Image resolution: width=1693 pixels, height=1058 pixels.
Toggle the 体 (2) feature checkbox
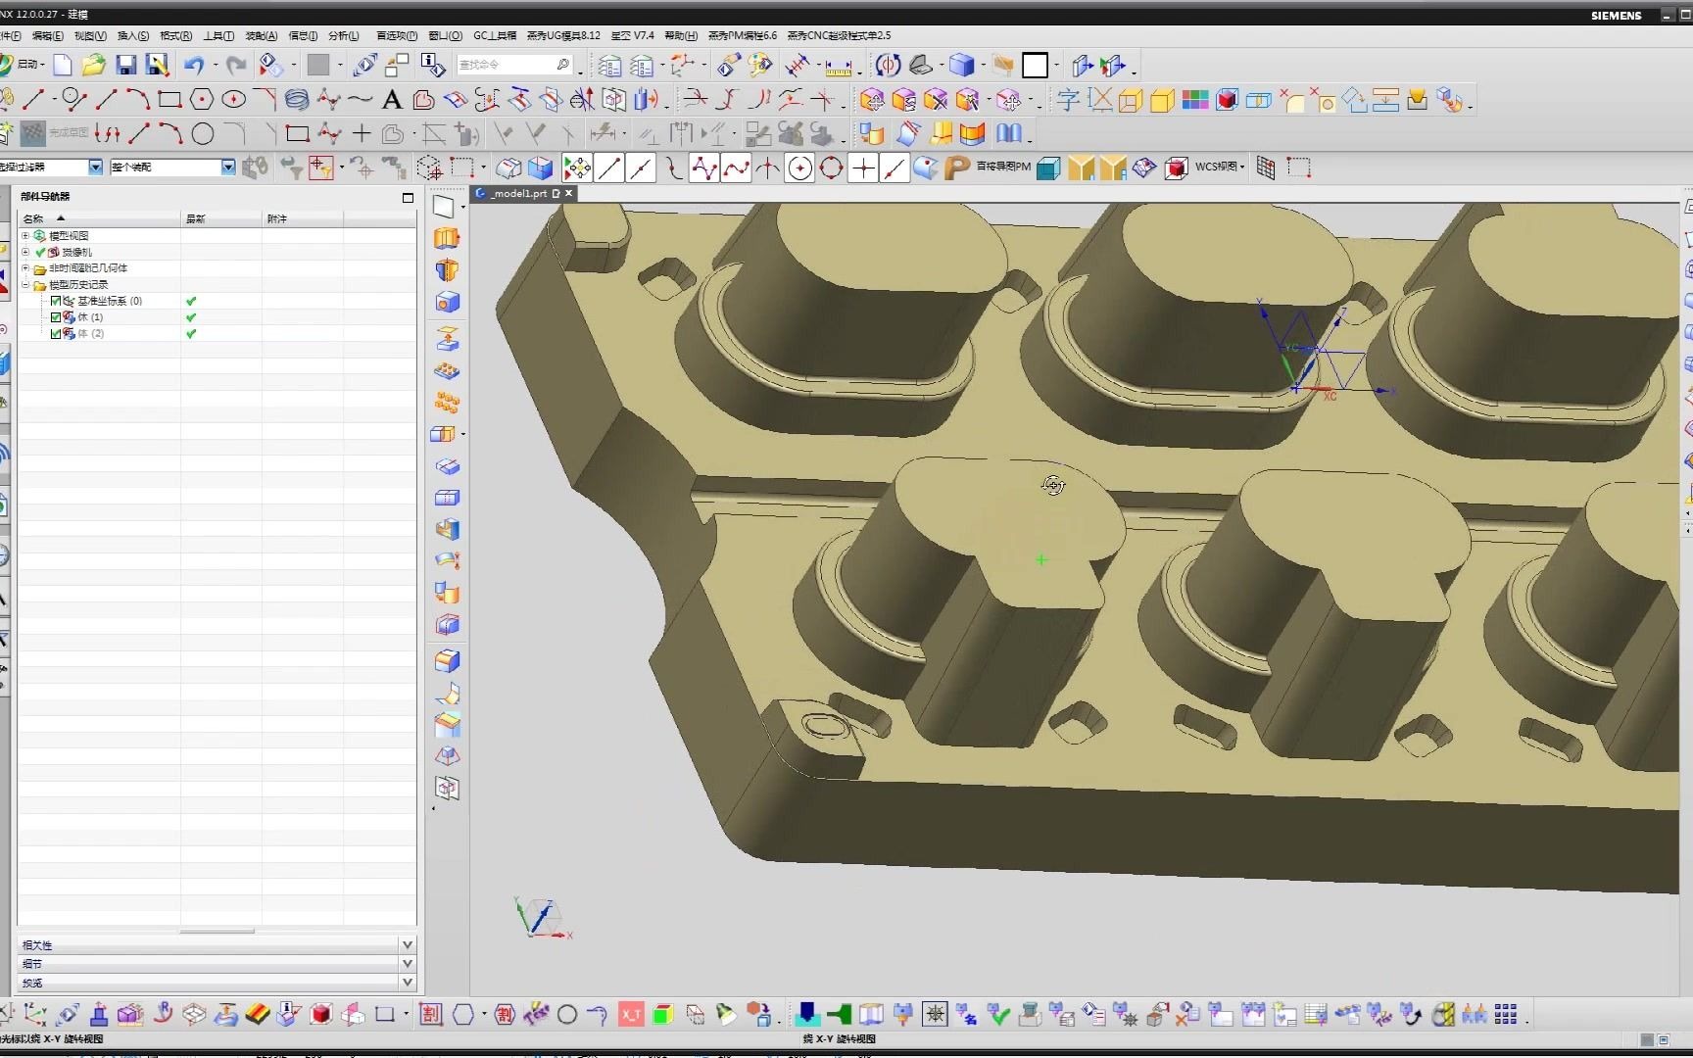coord(56,334)
